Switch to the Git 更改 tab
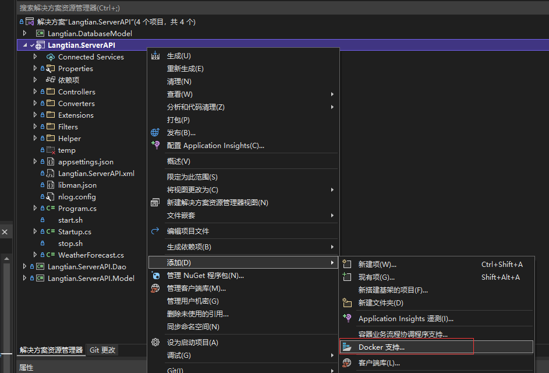This screenshot has height=373, width=549. [102, 350]
